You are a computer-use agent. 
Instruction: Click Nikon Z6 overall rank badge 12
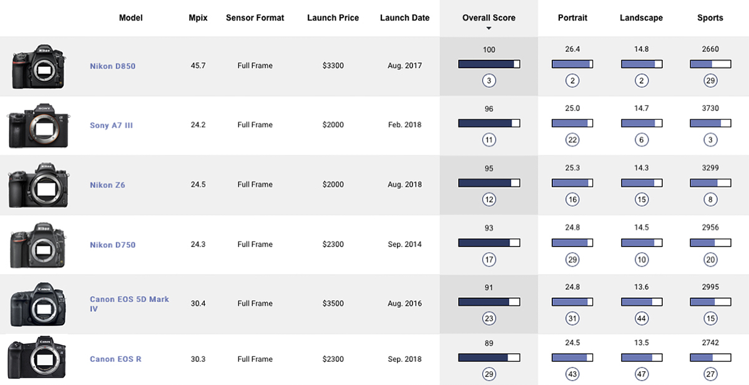point(489,200)
